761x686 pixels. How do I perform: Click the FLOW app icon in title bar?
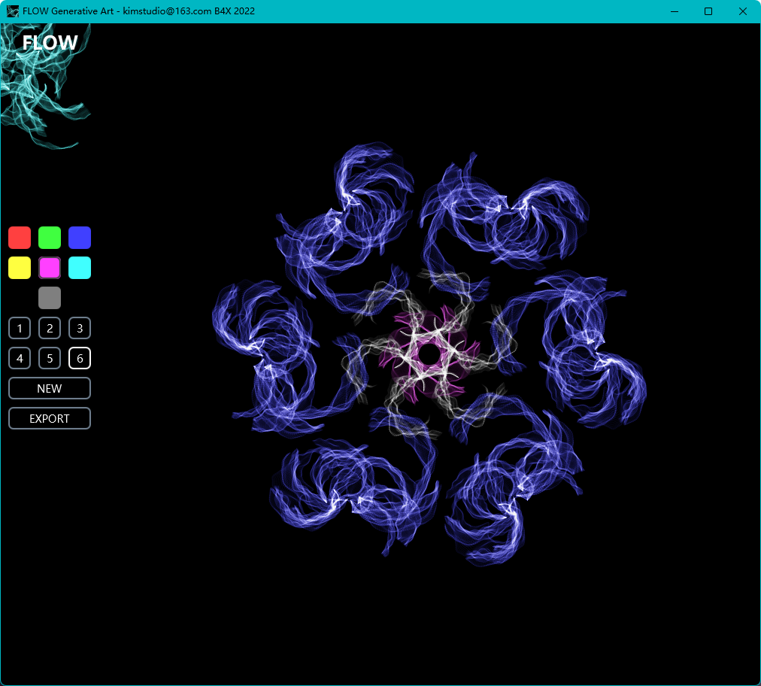12,11
